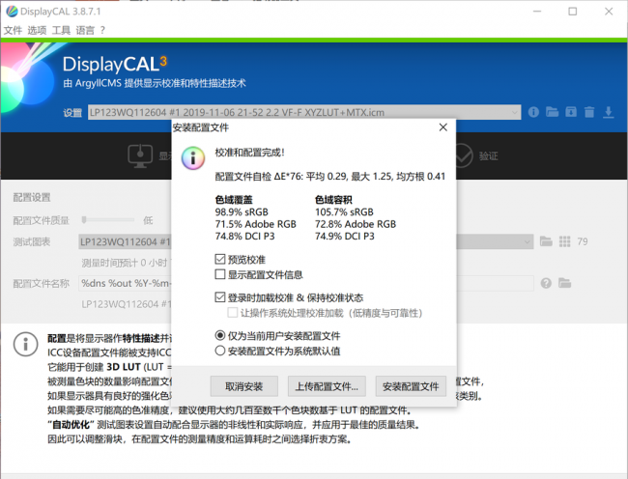Select install profile as system default
The width and height of the screenshot is (628, 479).
(220, 351)
